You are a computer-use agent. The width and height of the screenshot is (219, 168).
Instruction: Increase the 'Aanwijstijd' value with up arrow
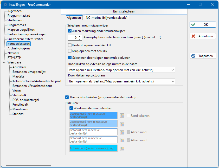pos(80,36)
